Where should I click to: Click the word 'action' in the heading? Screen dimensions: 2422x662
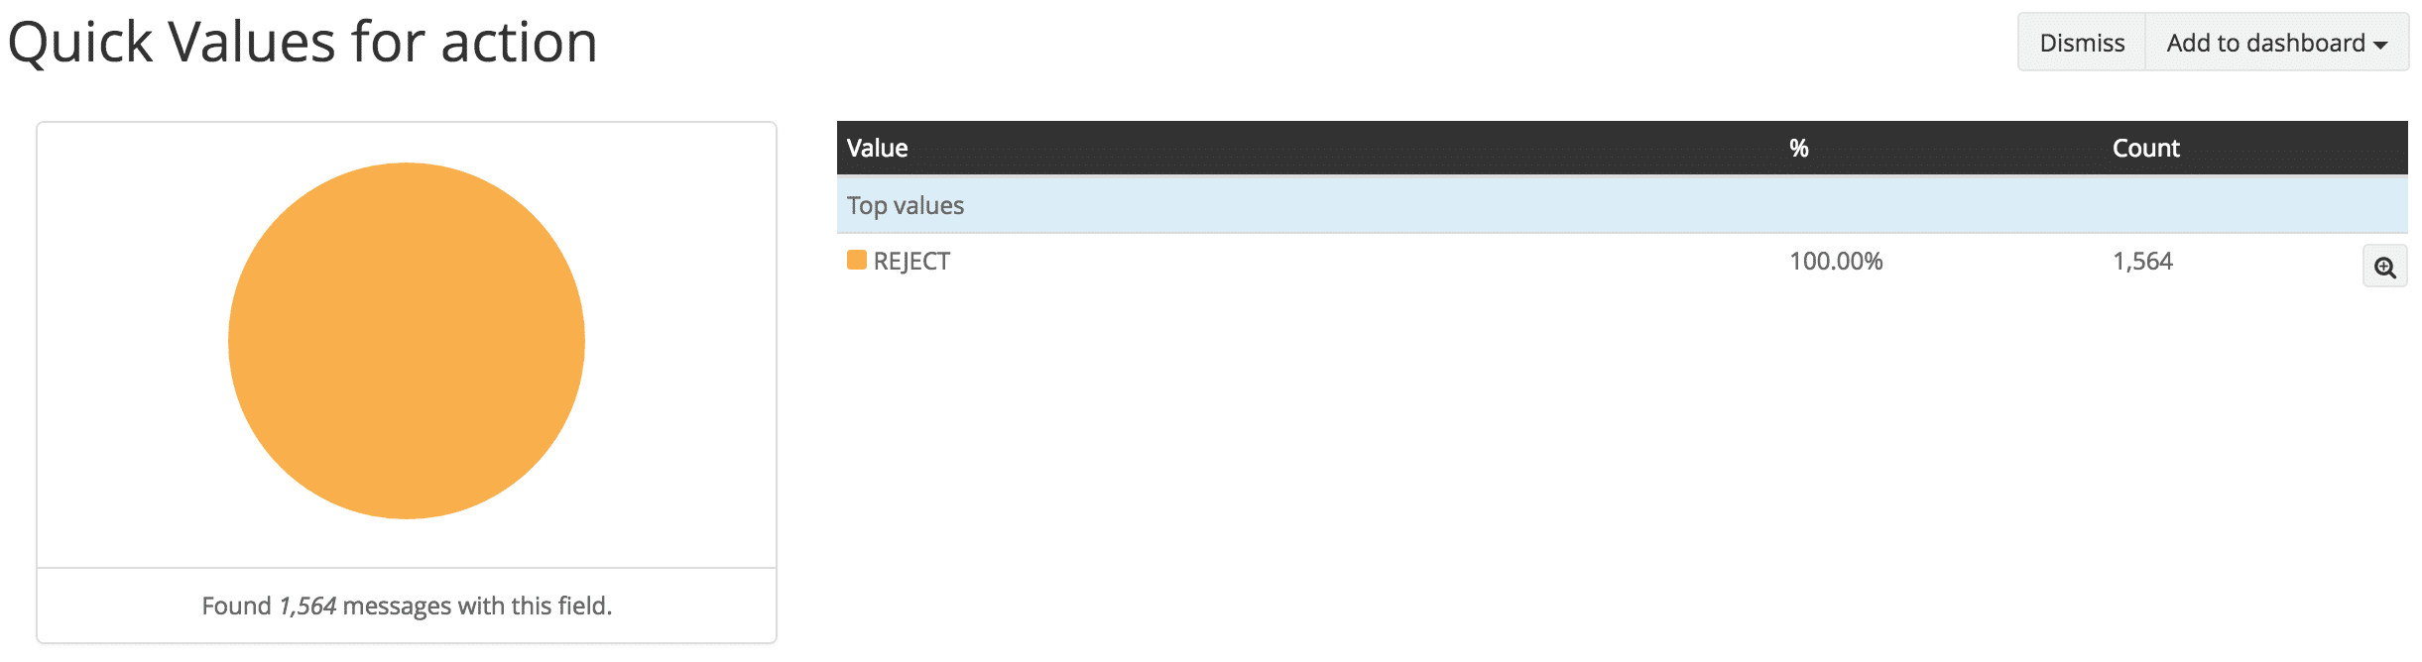[x=519, y=43]
